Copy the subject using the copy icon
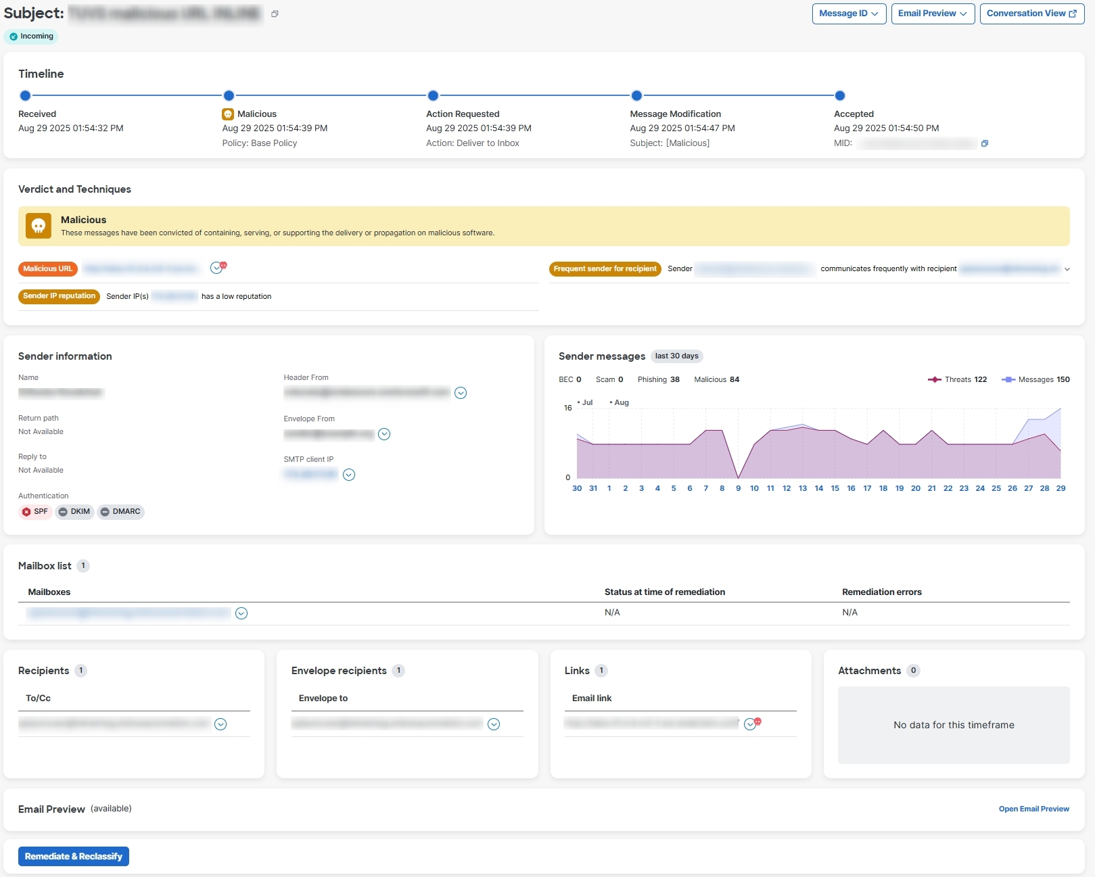This screenshot has height=877, width=1095. pos(275,14)
